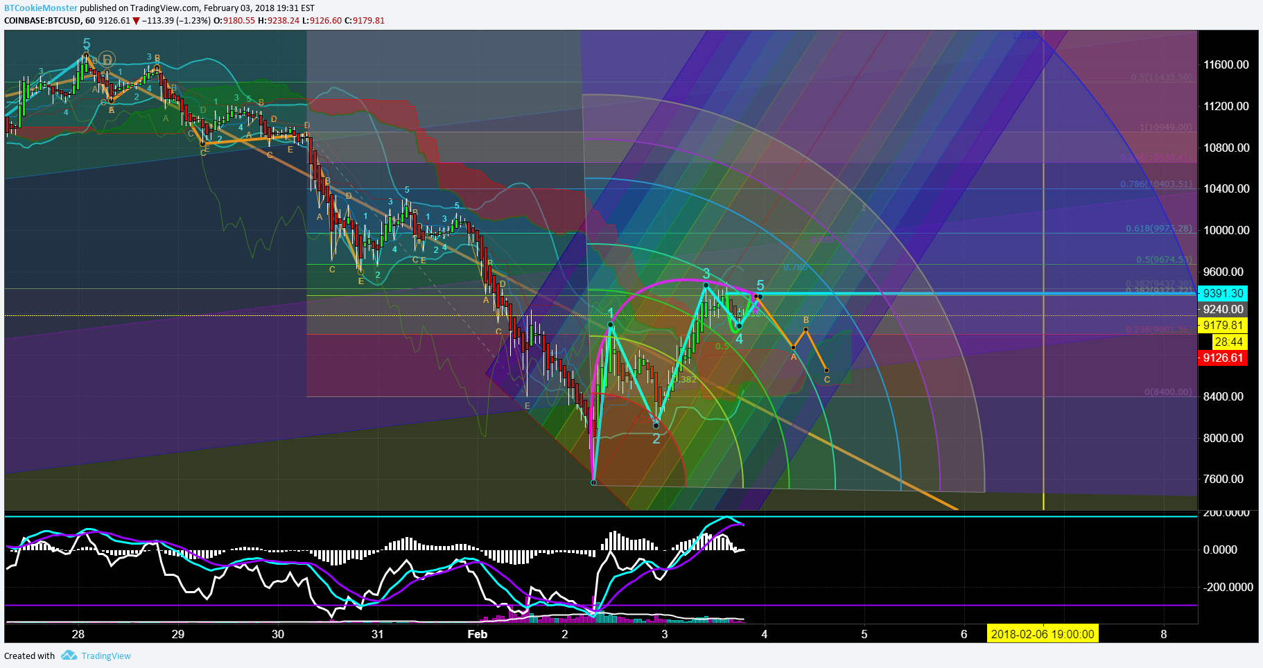The image size is (1263, 668).
Task: Click orange B label on projected correction
Action: point(806,320)
